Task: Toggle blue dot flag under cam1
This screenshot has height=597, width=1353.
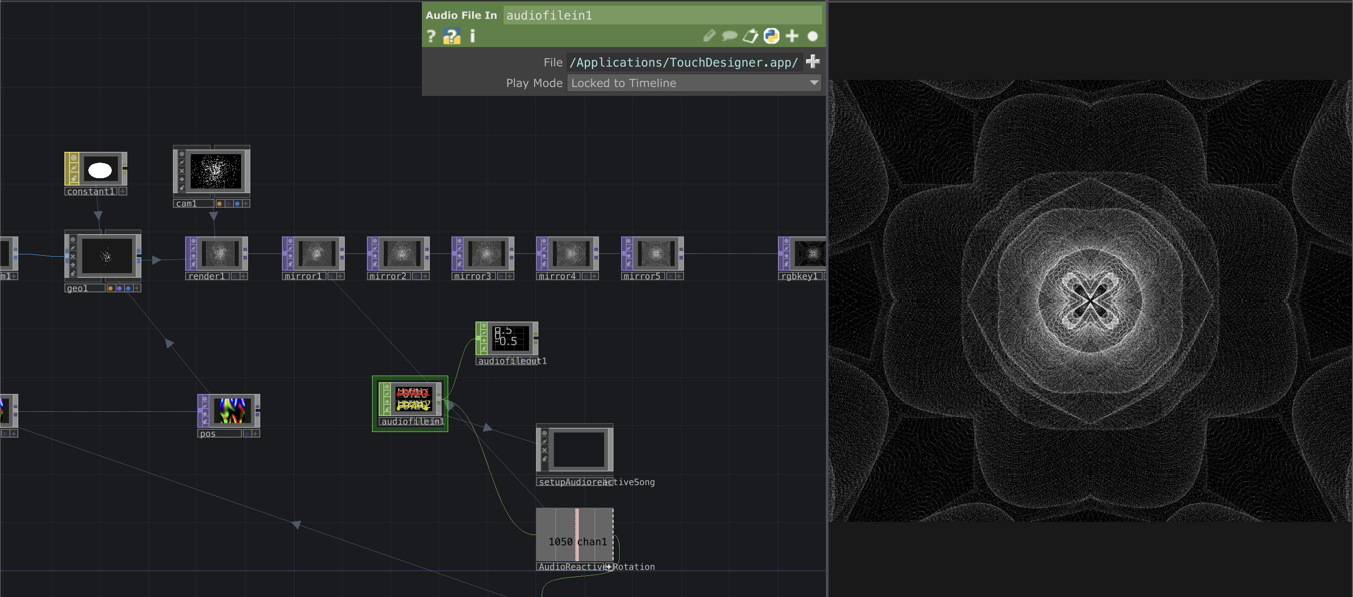Action: coord(237,204)
